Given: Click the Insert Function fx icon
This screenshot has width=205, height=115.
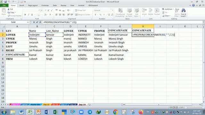Looking at the screenshot, I should tap(40, 22).
